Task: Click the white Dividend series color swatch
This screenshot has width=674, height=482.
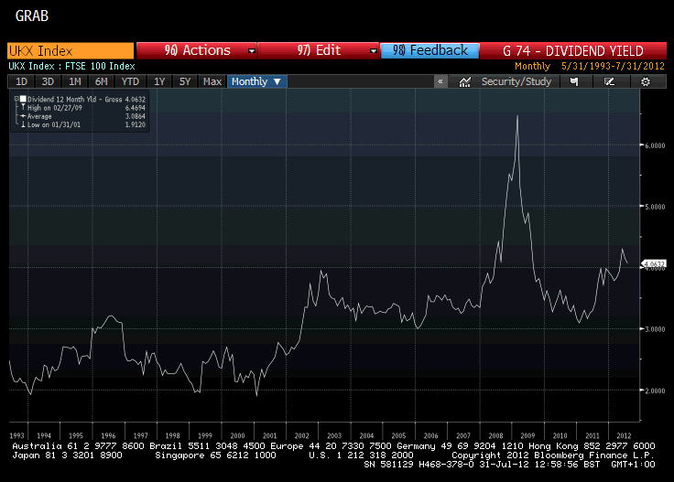Action: point(22,99)
